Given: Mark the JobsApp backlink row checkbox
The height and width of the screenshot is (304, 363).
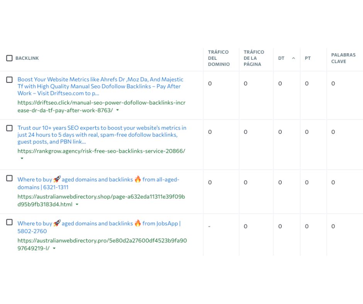Looking at the screenshot, I should tap(9, 222).
